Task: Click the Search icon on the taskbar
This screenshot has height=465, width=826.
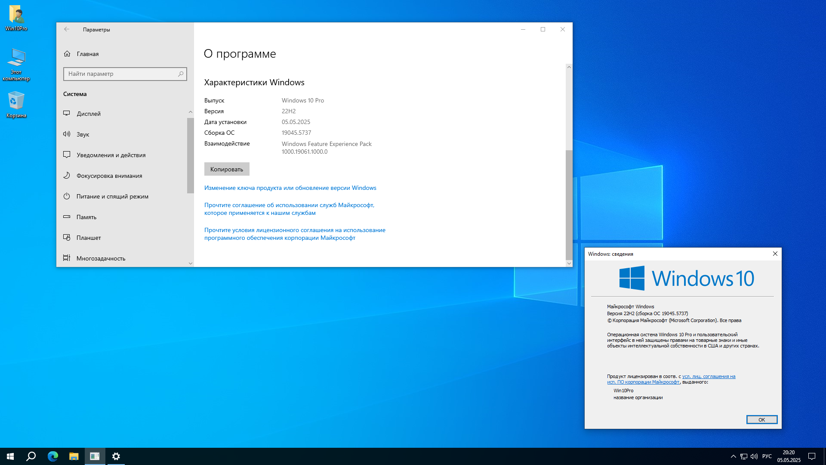Action: click(31, 456)
